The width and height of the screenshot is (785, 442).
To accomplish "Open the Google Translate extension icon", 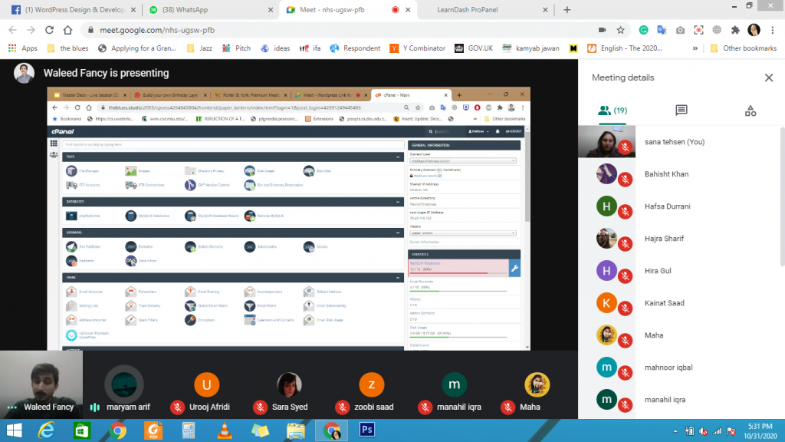I will coord(662,30).
